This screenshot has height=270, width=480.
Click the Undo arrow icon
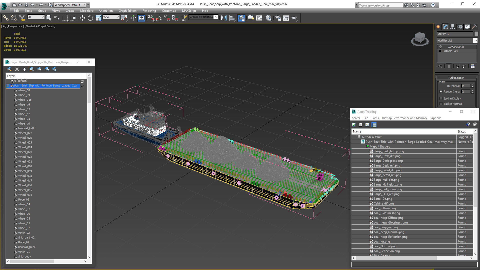coord(32,5)
